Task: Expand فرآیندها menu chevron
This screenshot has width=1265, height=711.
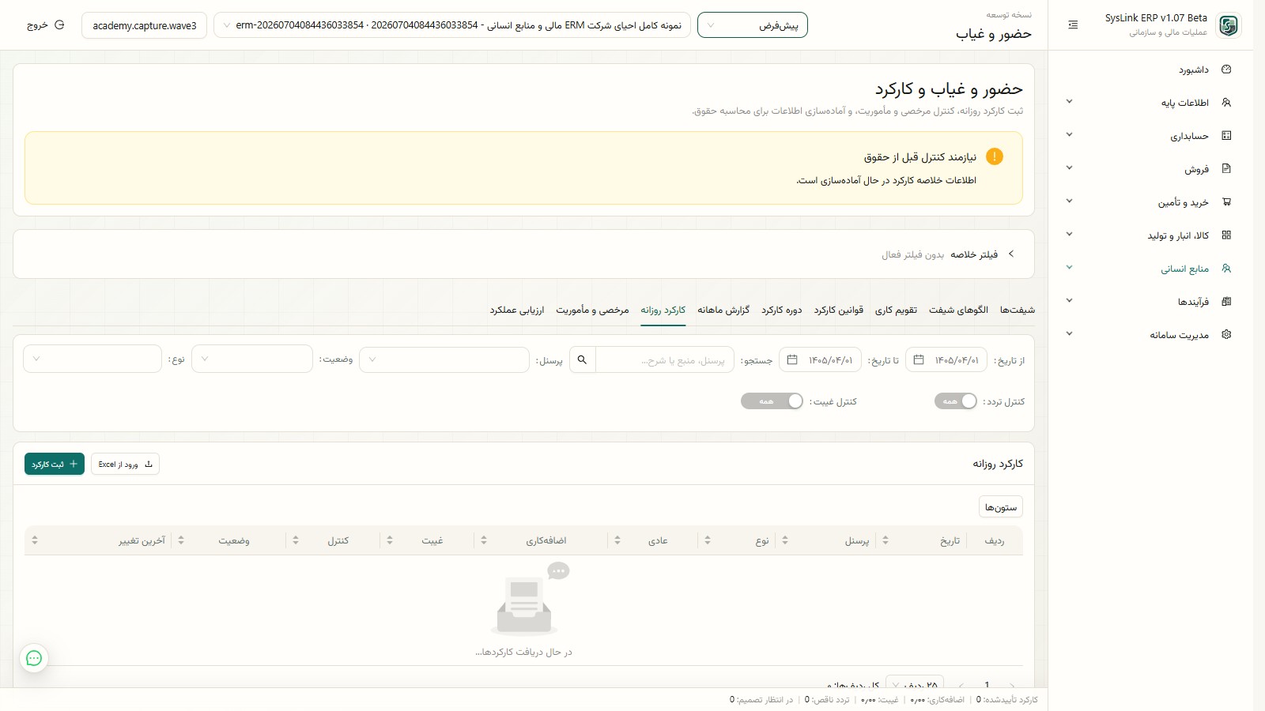Action: click(1069, 301)
